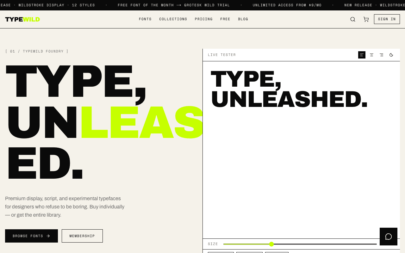Set live tester alignment to right
Image resolution: width=405 pixels, height=253 pixels.
[381, 55]
